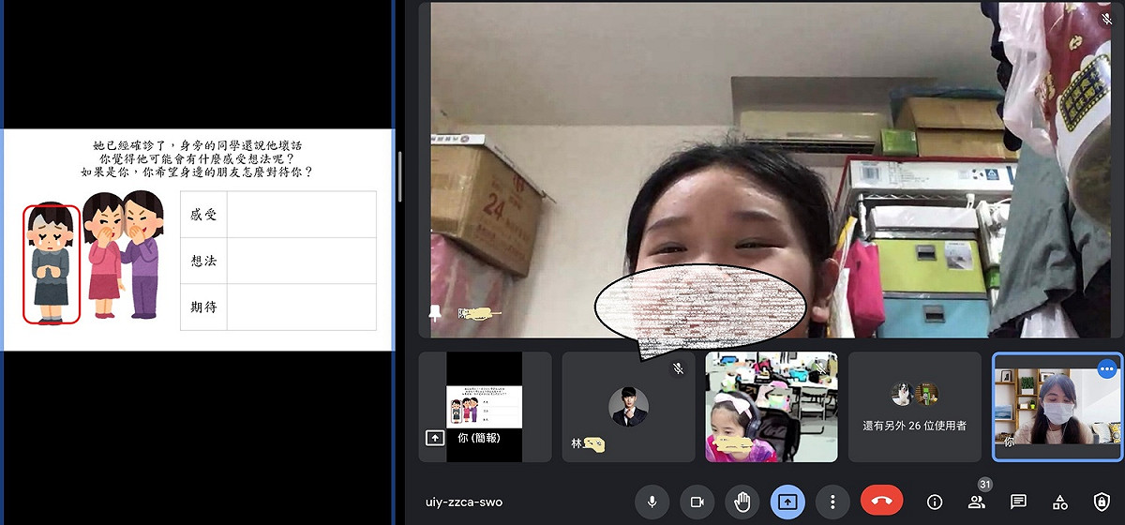Screen dimensions: 1125x525
Task: Open the 還有另外 26 位使用者 tile
Action: coord(915,407)
